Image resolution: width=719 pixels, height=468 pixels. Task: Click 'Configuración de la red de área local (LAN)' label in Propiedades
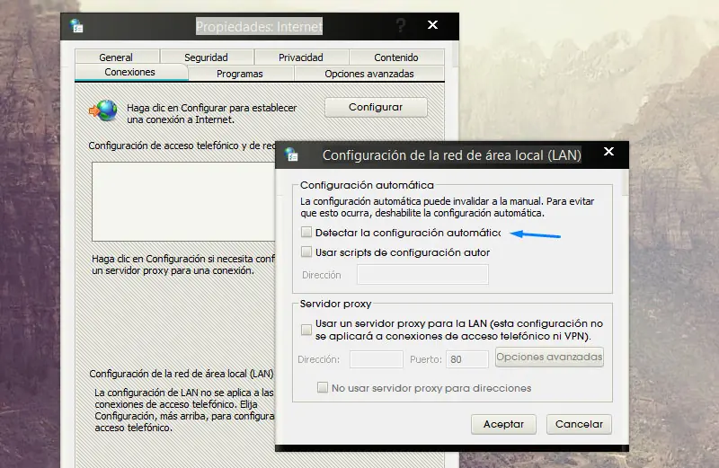tap(182, 374)
